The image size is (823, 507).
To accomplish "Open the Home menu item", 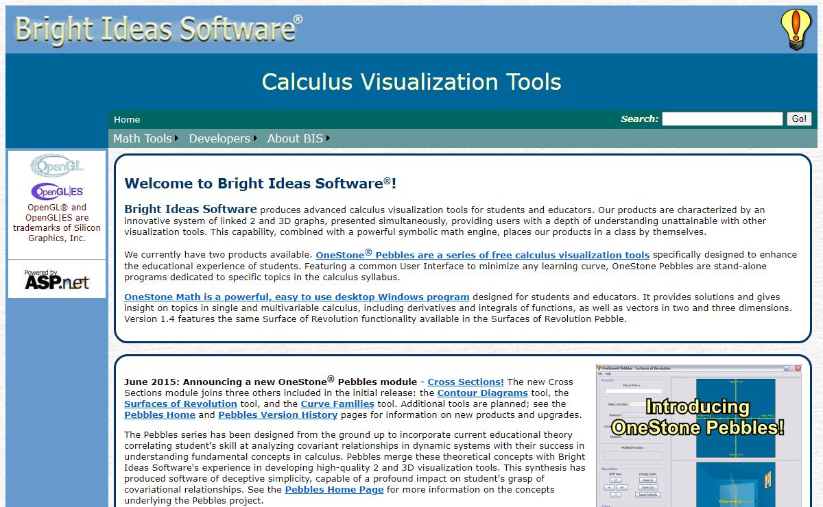I will coord(127,119).
